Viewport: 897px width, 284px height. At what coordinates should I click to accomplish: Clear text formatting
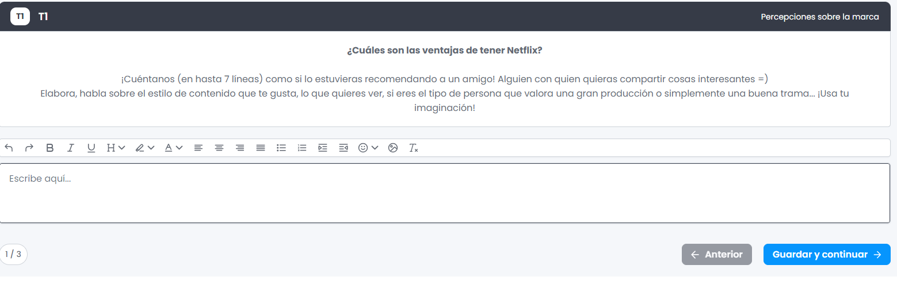click(x=414, y=148)
